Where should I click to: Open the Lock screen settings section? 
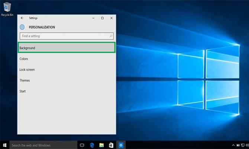(x=27, y=70)
